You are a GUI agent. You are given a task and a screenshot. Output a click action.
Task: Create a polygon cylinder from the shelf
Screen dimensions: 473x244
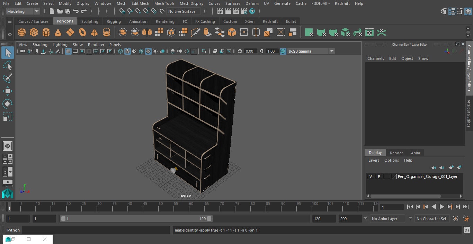click(46, 33)
